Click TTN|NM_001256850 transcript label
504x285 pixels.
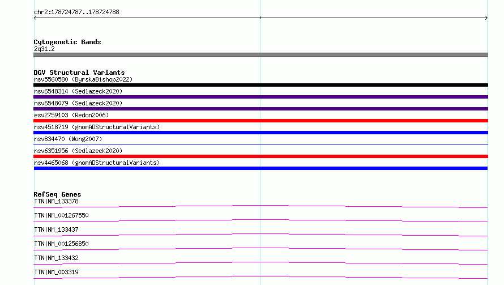pos(61,244)
